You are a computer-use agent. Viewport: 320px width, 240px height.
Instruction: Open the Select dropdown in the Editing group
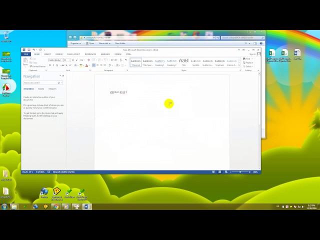pos(248,66)
